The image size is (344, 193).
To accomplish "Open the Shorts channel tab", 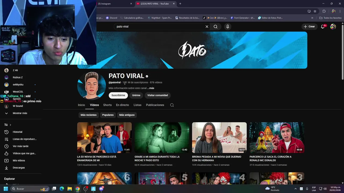I will [107, 105].
